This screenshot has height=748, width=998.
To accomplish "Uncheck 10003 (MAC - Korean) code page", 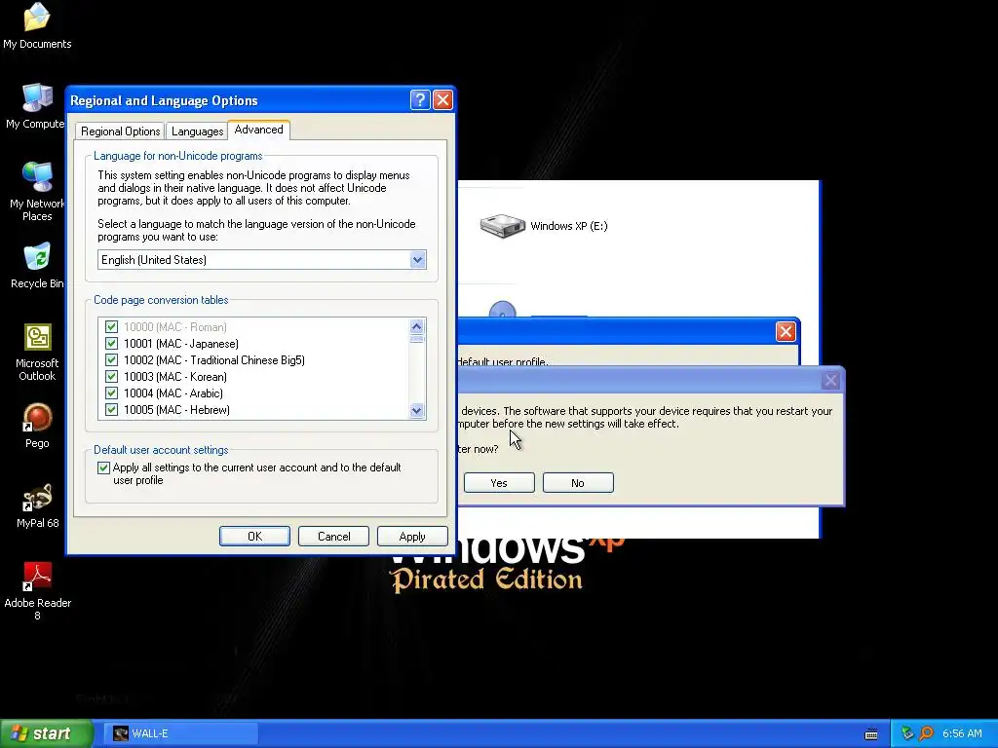I will tap(111, 377).
